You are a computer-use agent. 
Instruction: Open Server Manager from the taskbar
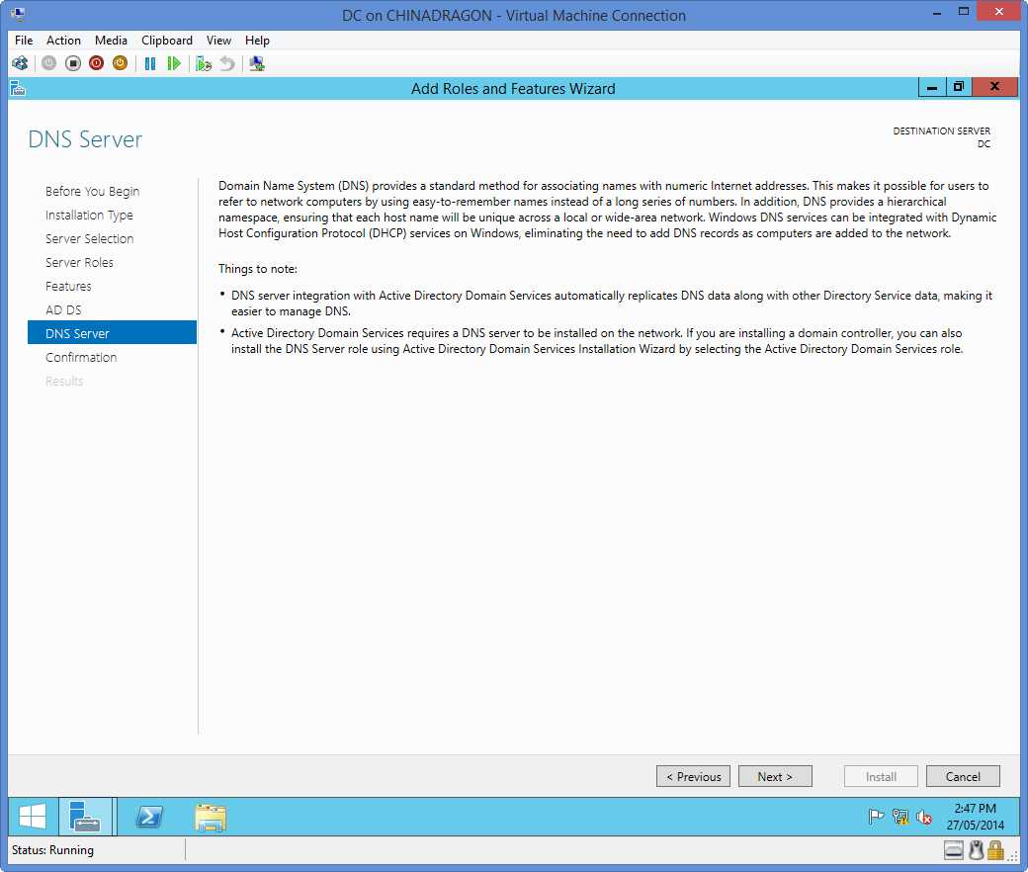(85, 817)
